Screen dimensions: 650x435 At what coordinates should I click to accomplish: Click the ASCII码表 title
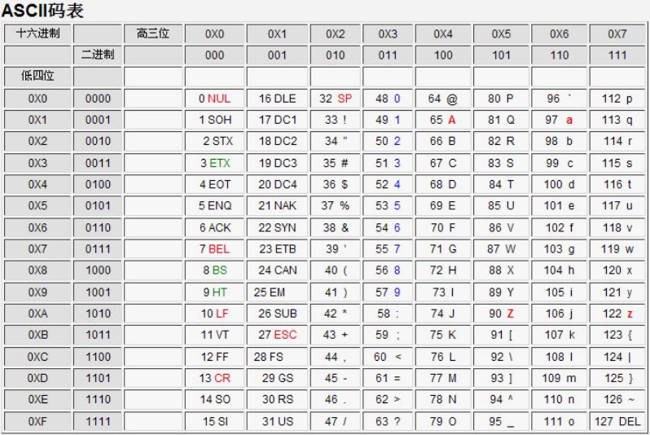[x=42, y=11]
